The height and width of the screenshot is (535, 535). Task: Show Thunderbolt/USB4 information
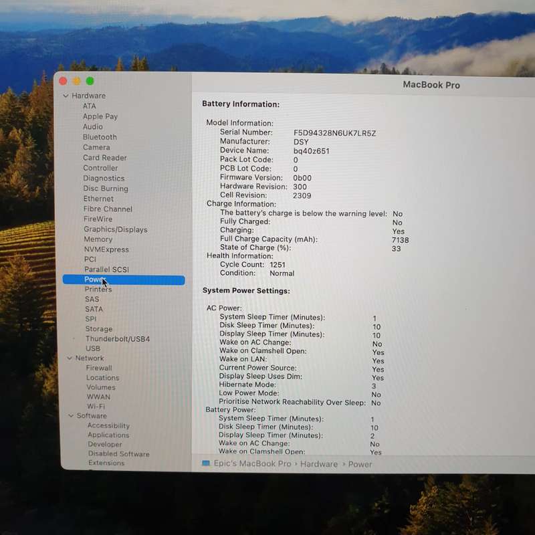pos(118,339)
